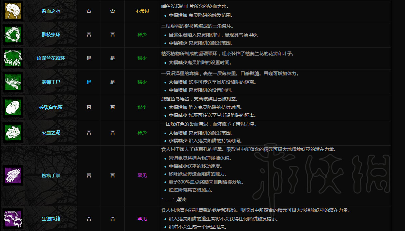Click the 碎裂乌龟蛋 egg icon
Screen dimensions: 405x231
pyautogui.click(x=13, y=107)
